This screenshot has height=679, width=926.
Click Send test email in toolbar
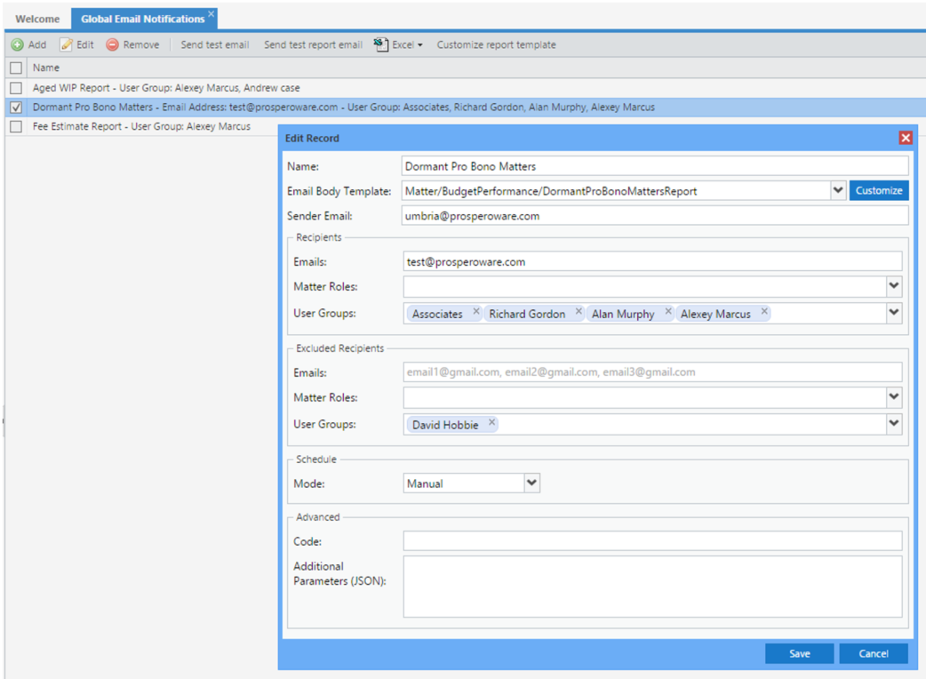point(214,44)
